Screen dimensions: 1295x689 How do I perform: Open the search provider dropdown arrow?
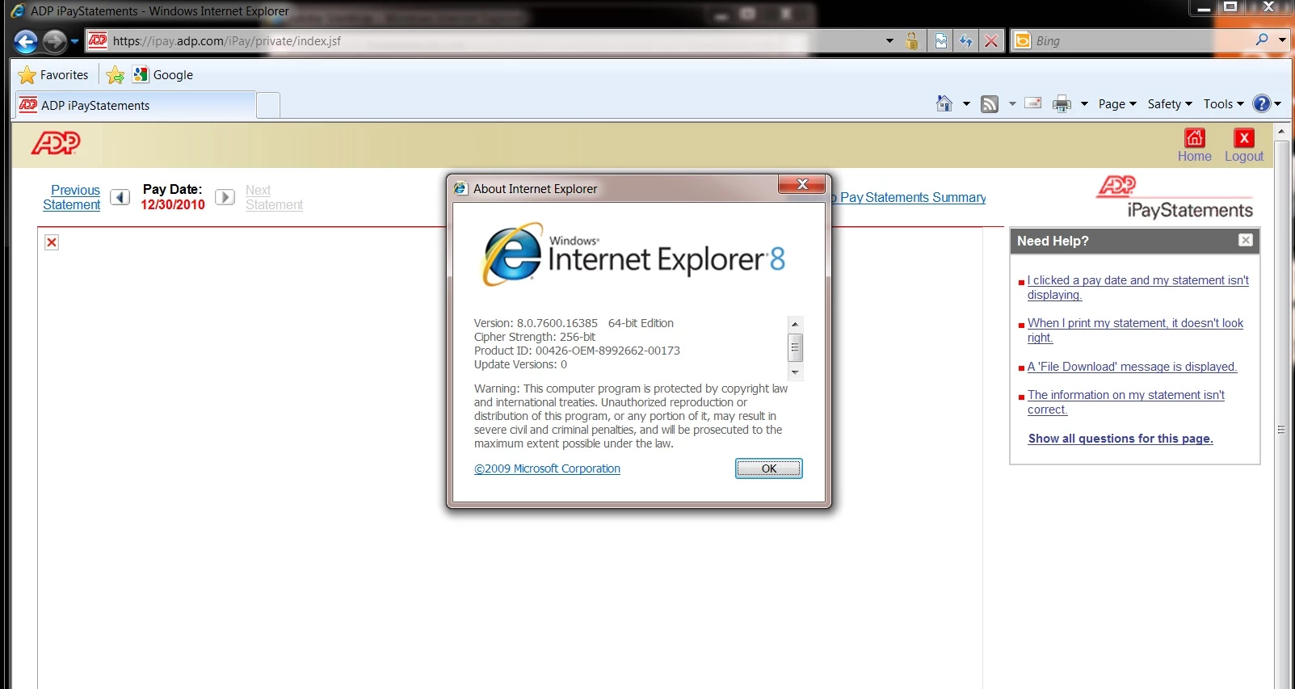(x=1282, y=40)
